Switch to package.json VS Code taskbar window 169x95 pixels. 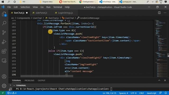(128, 2)
